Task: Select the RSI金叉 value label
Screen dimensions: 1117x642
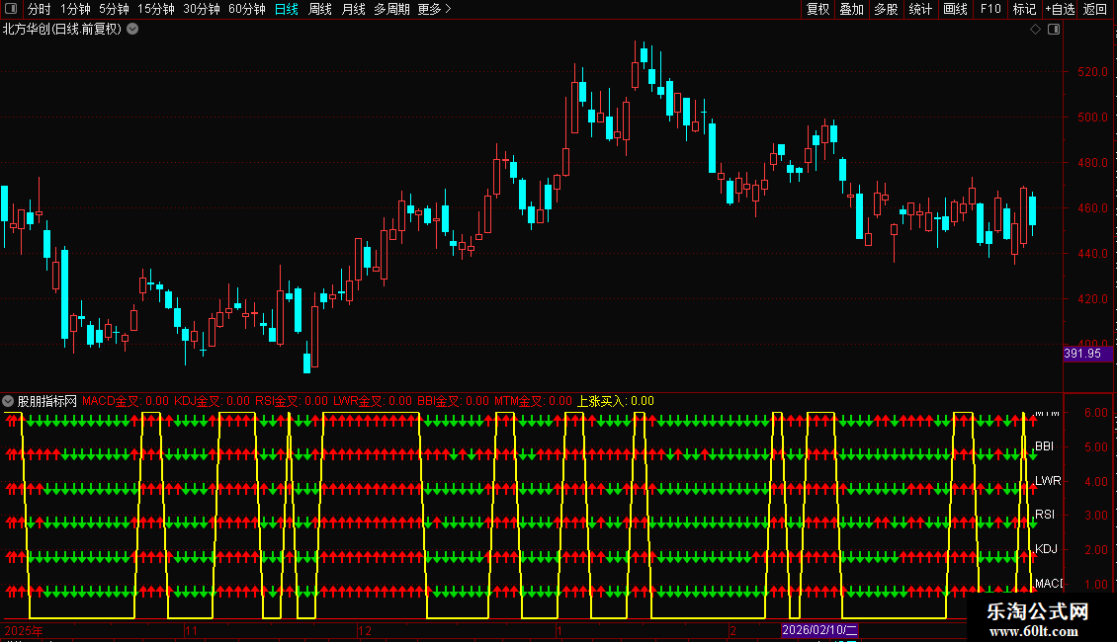Action: click(292, 401)
